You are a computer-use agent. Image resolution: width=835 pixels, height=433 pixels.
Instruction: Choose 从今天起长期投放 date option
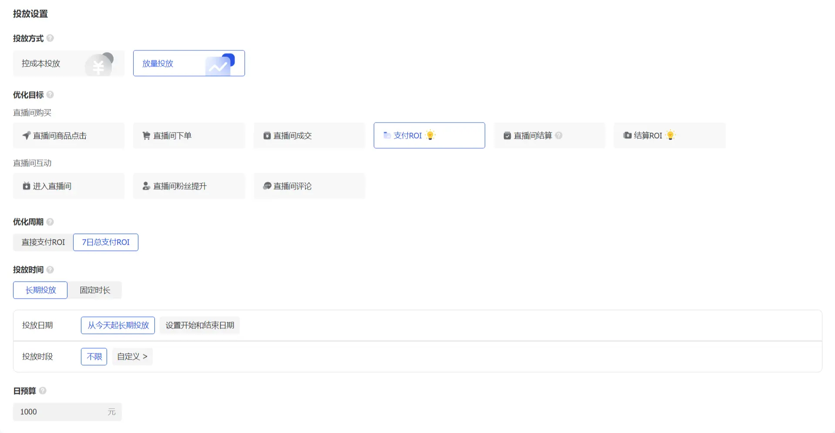[118, 325]
